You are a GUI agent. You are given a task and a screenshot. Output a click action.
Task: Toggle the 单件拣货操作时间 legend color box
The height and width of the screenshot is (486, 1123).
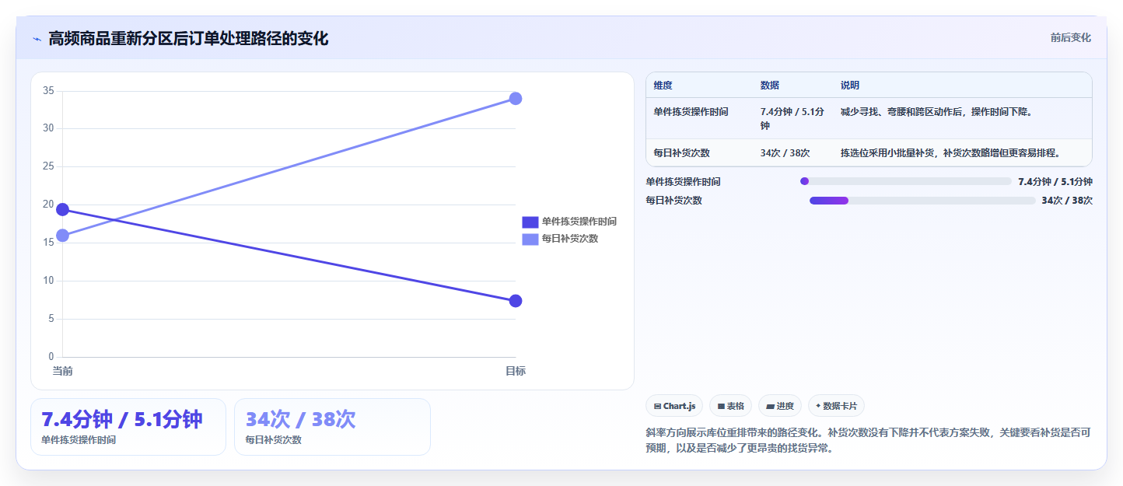pos(530,222)
